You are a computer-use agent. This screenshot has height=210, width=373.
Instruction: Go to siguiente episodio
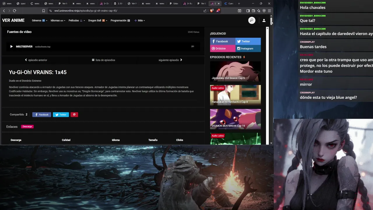click(170, 60)
